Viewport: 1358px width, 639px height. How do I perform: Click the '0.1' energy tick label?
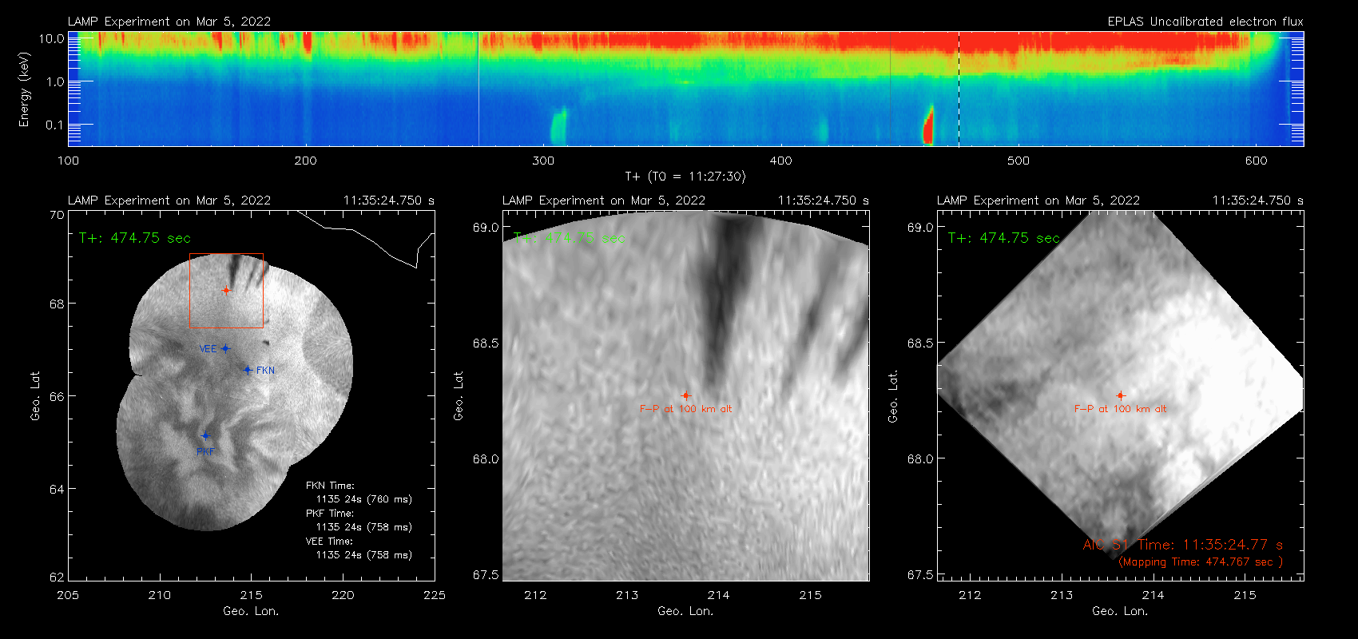[x=55, y=125]
